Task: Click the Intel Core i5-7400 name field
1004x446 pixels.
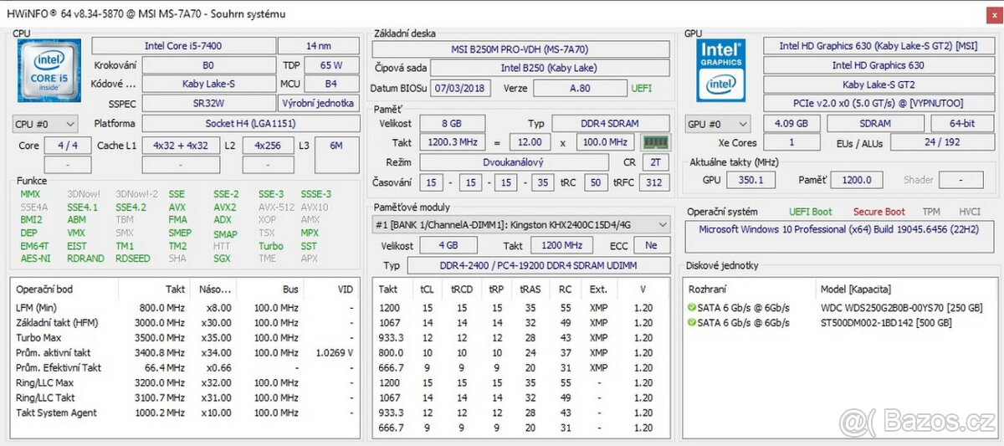Action: tap(183, 46)
